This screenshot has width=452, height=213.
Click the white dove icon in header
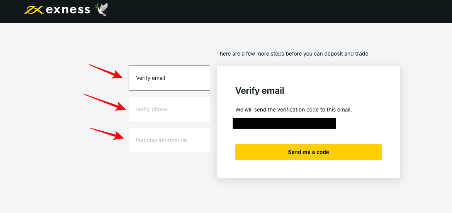(x=102, y=9)
